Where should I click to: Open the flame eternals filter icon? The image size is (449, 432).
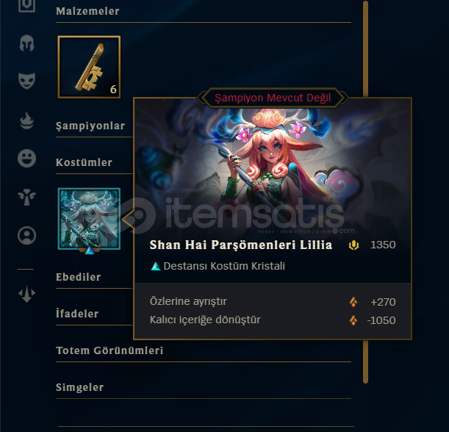point(26,120)
